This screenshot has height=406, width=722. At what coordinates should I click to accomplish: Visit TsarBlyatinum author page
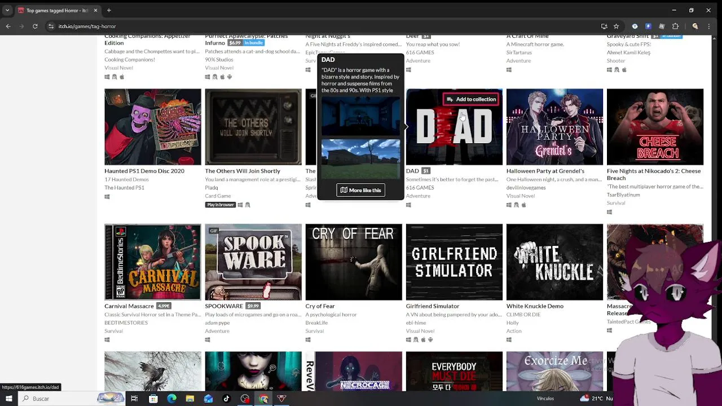[623, 195]
